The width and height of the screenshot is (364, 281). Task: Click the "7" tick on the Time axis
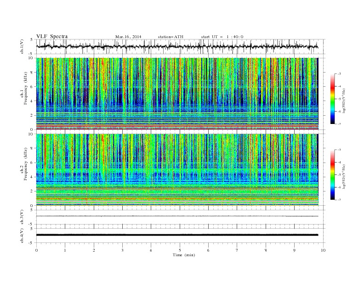pyautogui.click(x=237, y=250)
